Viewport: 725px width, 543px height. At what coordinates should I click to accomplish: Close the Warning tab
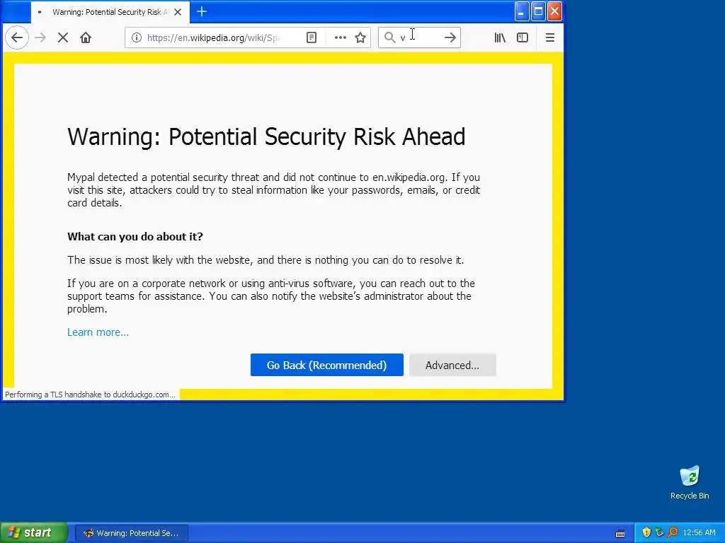(178, 12)
